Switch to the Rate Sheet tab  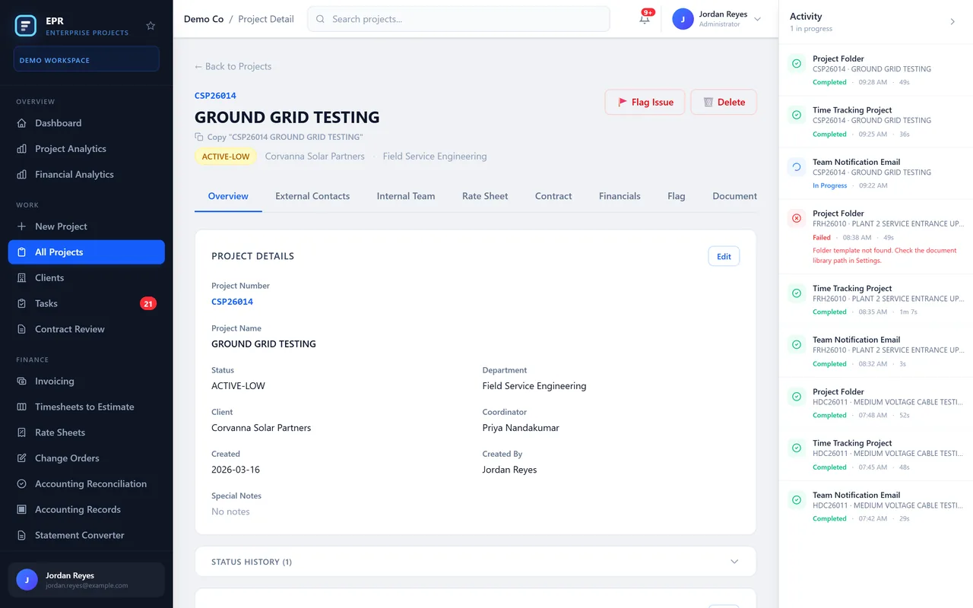click(485, 196)
